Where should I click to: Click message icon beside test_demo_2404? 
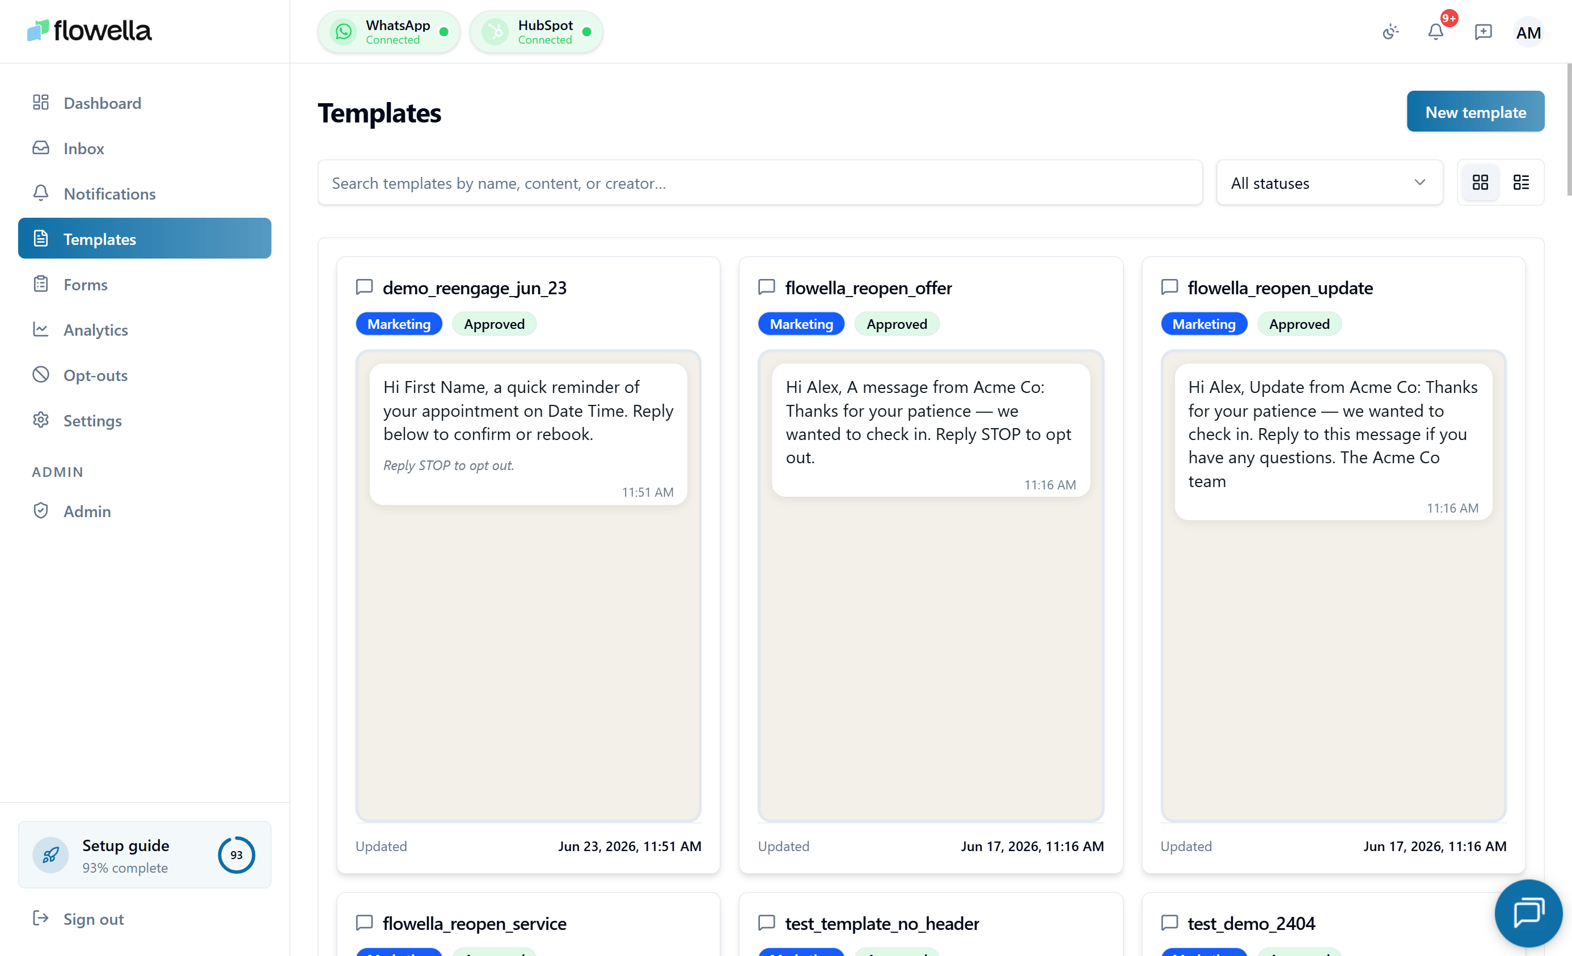tap(1169, 922)
